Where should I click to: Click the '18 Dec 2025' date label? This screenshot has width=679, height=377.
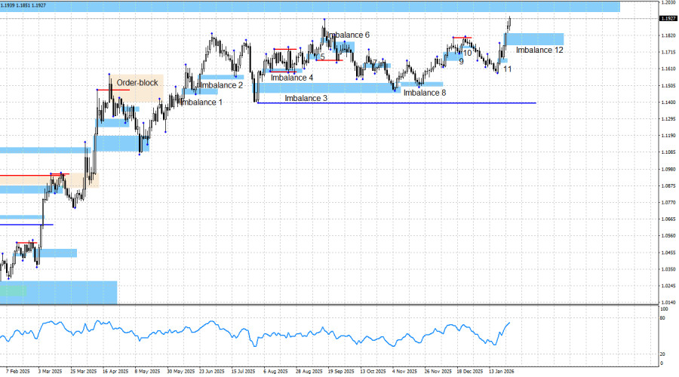[470, 372]
